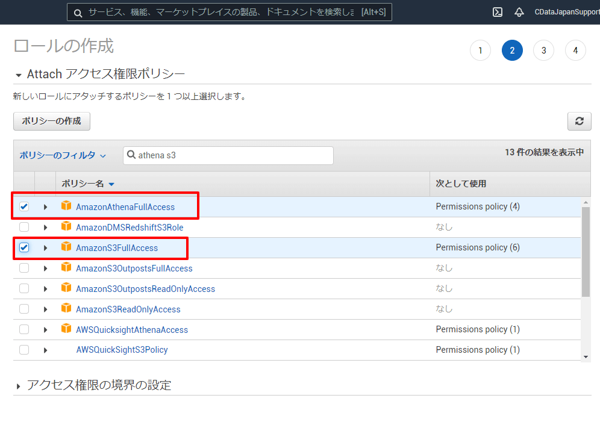Image resolution: width=600 pixels, height=422 pixels.
Task: Select wizard step 2 indicator
Action: pos(512,51)
